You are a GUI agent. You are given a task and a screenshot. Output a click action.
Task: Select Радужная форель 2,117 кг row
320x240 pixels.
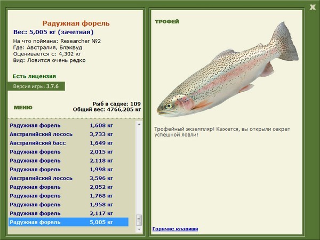pyautogui.click(x=69, y=213)
